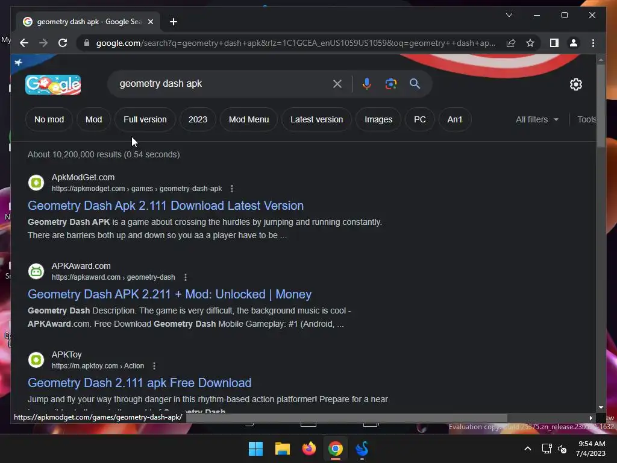Open Chrome side panel
The image size is (617, 463).
pyautogui.click(x=554, y=43)
